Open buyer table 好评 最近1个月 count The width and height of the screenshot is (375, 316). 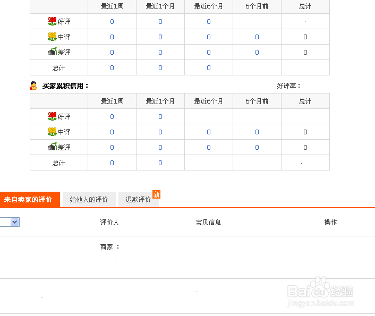click(x=160, y=116)
